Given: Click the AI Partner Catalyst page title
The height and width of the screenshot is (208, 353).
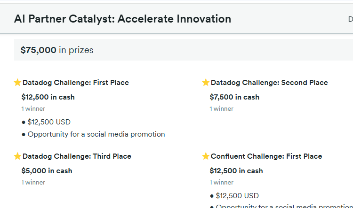Looking at the screenshot, I should 122,19.
